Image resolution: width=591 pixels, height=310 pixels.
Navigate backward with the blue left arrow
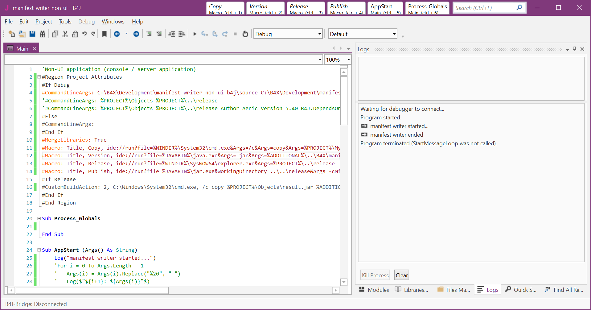tap(117, 34)
